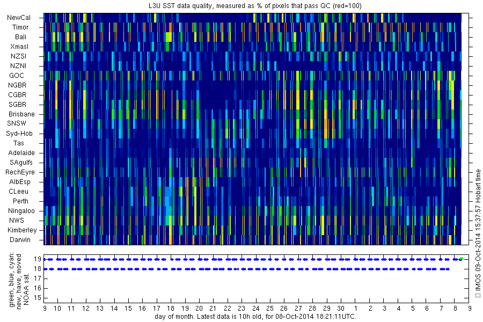Click day 26 on the x-axis
Screen dimensions: 483x322
point(284,309)
